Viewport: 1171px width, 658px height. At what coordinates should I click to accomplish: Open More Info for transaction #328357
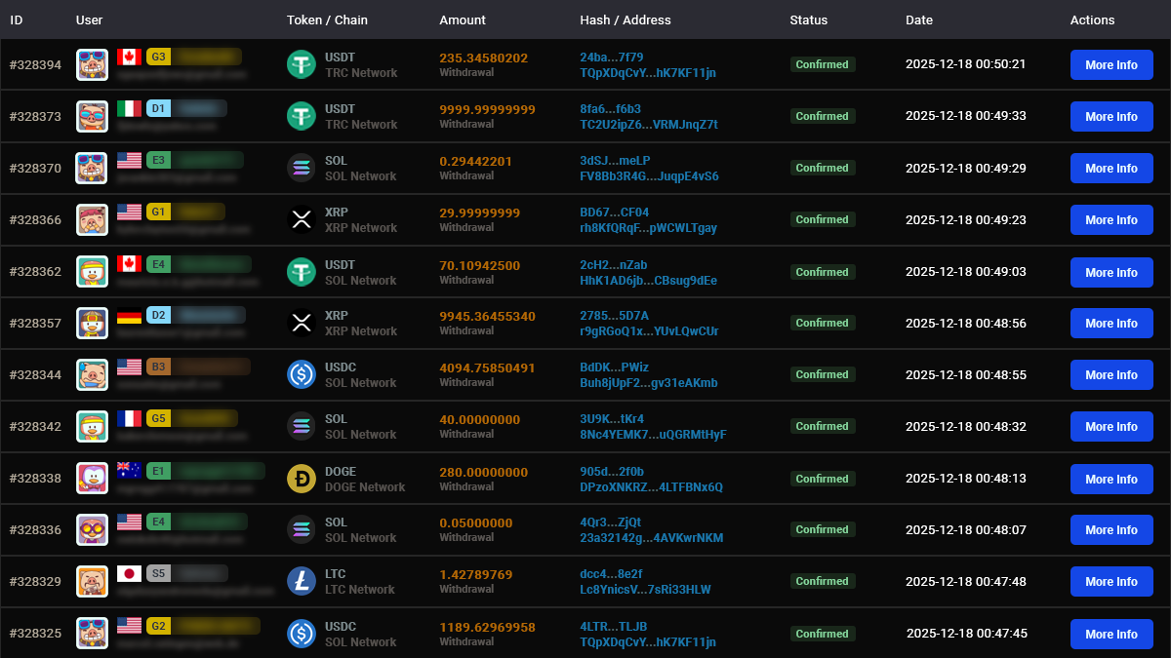coord(1111,324)
